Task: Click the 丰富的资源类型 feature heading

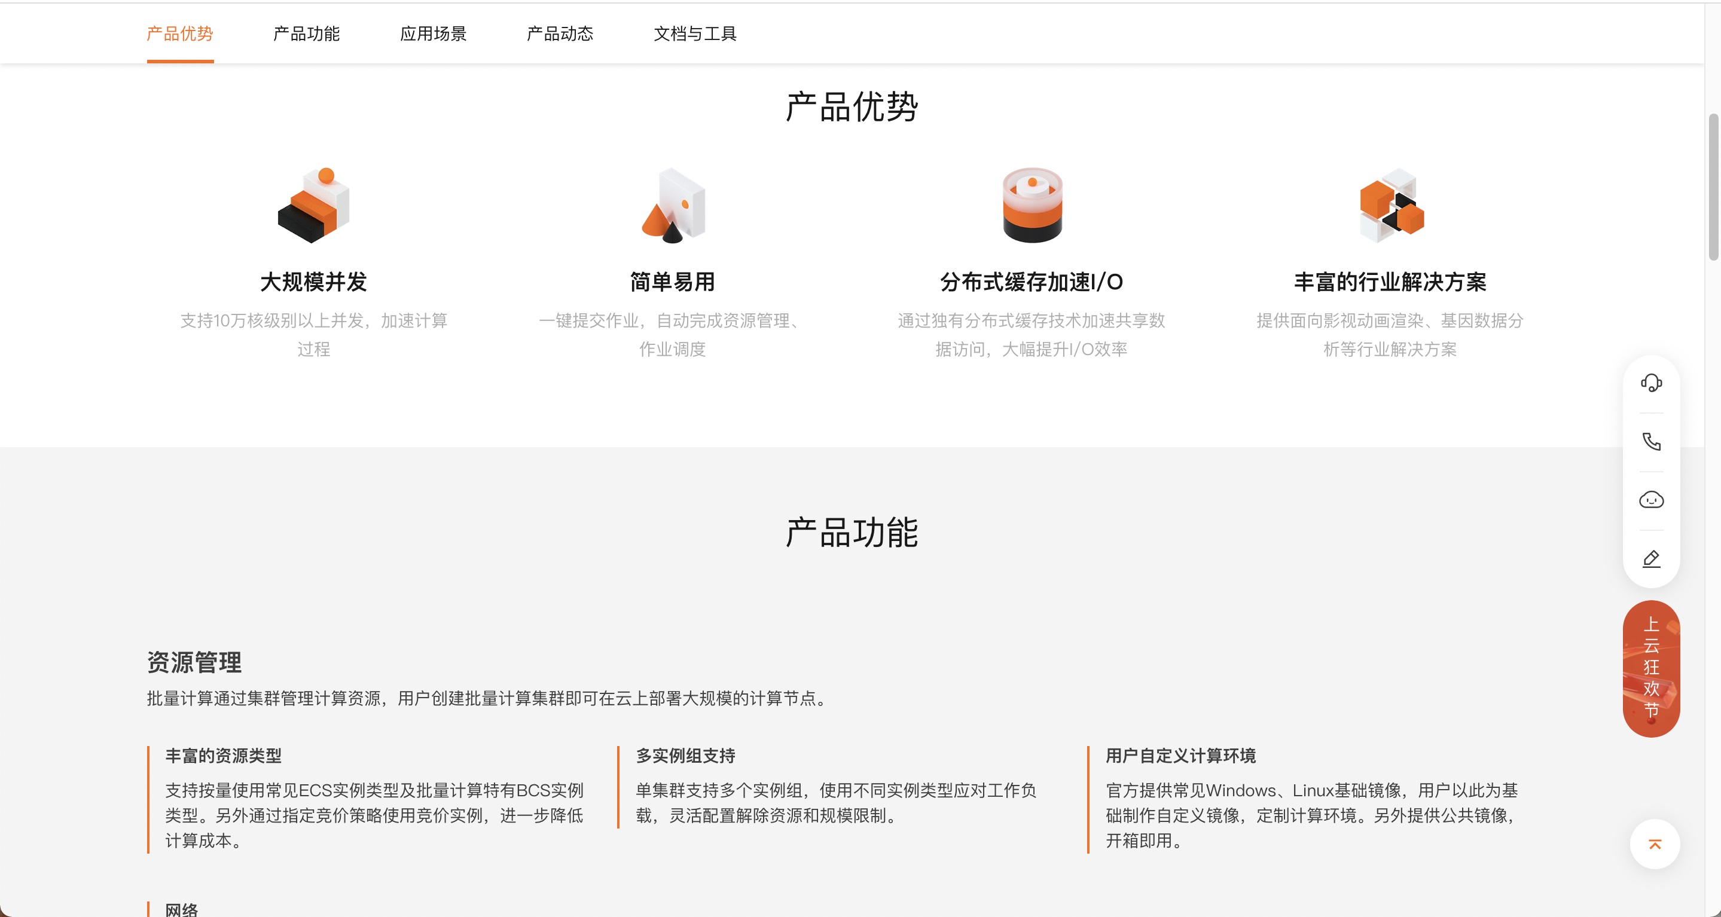Action: click(x=223, y=756)
